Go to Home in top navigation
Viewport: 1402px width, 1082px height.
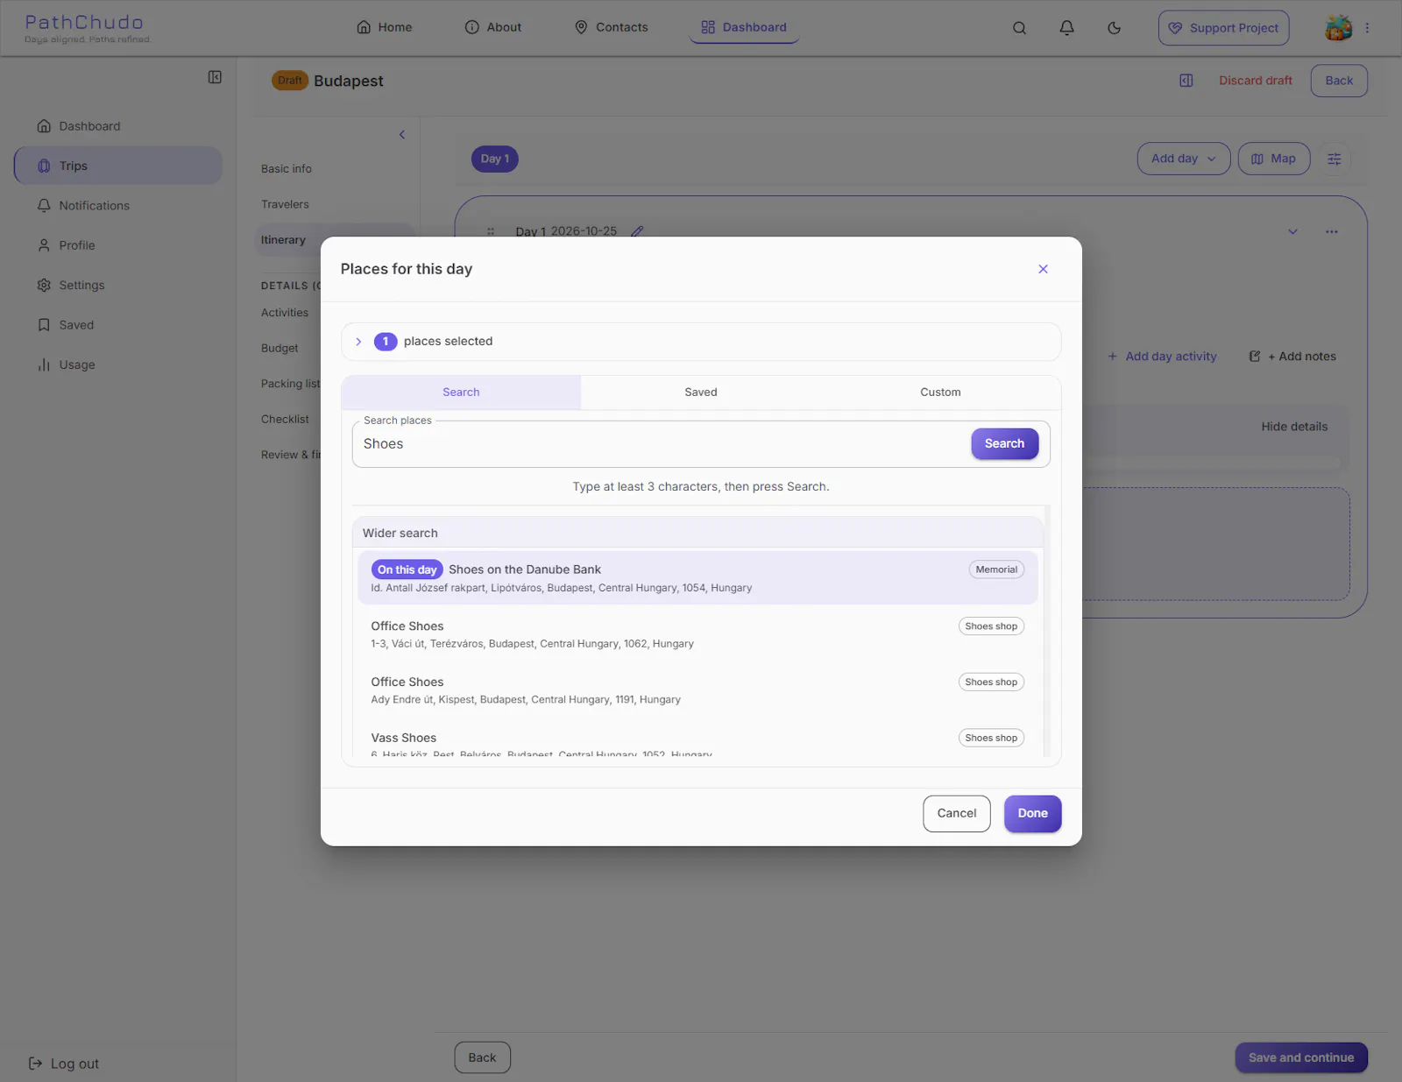(x=384, y=28)
